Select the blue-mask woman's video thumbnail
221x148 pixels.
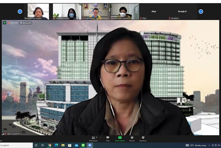(x=67, y=11)
